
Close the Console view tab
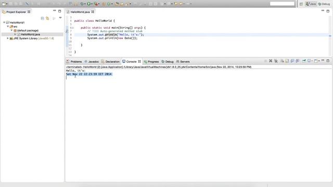tap(139, 61)
